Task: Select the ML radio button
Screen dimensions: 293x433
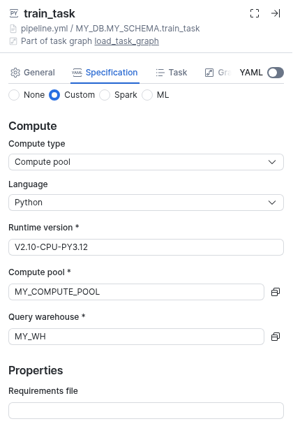Action: pos(147,95)
